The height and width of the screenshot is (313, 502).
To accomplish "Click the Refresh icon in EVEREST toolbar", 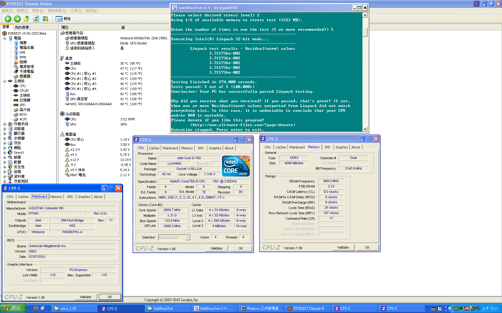I will pos(36,19).
